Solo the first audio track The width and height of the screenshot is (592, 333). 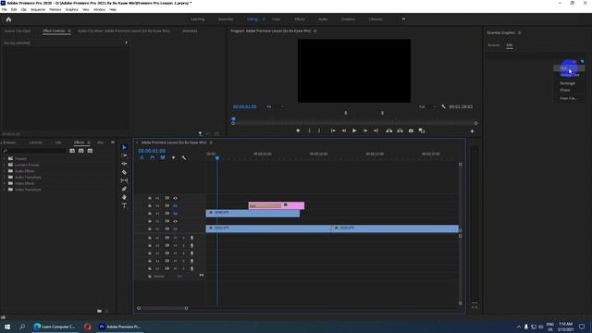coord(183,238)
